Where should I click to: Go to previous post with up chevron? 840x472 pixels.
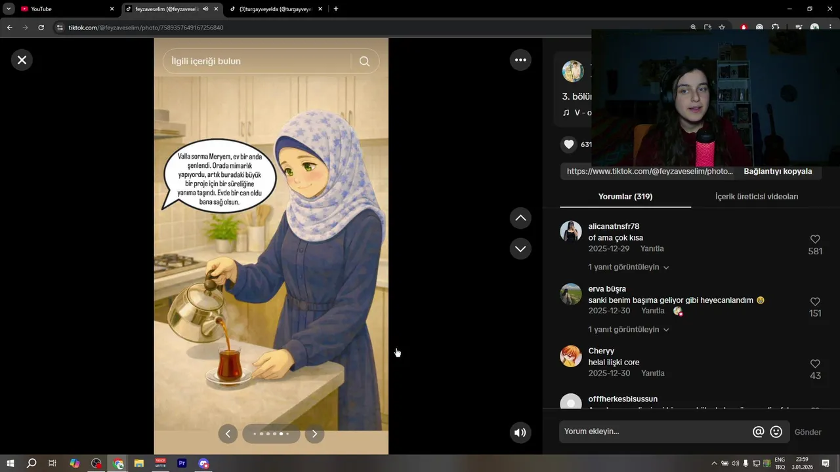[x=520, y=218]
